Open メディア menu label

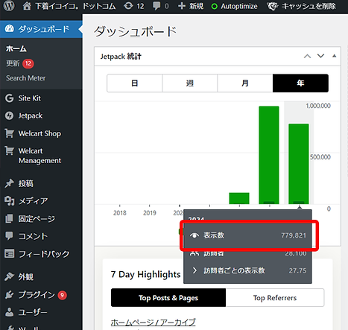tap(33, 201)
